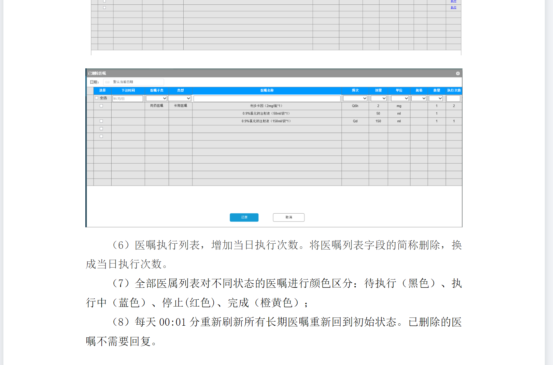Click the 医嘱名称 filter text box

coord(267,99)
